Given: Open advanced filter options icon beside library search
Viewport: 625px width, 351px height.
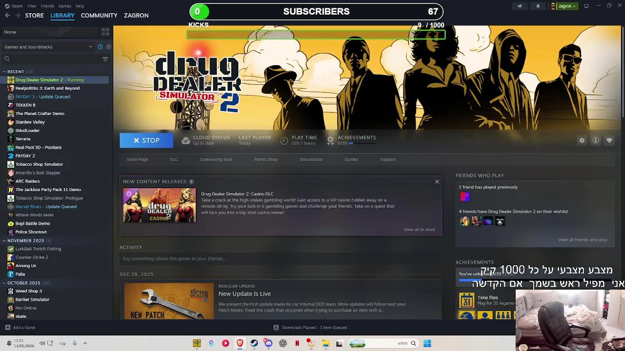Looking at the screenshot, I should pos(105,59).
